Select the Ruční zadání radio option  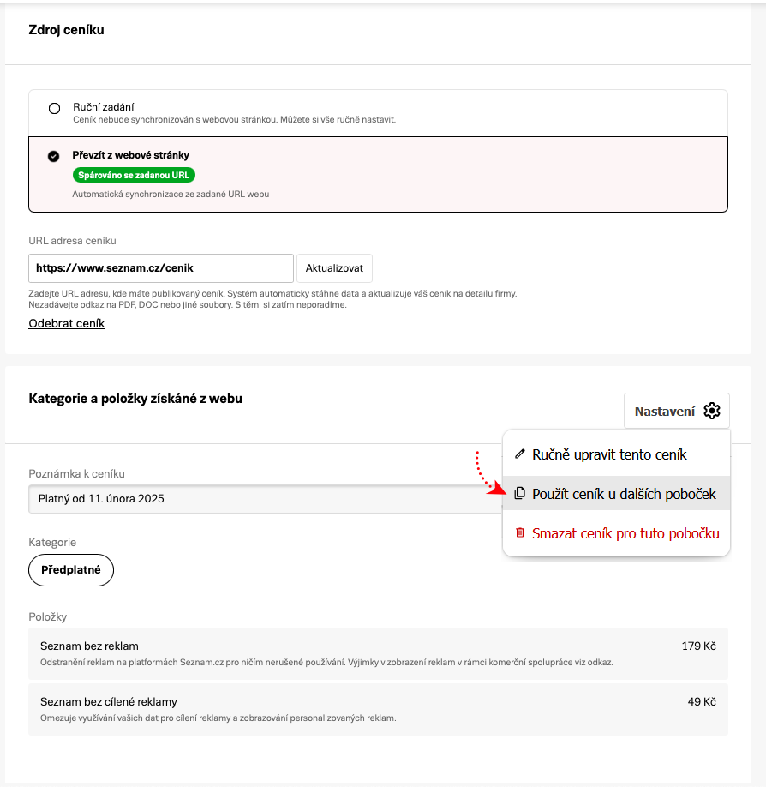[55, 108]
